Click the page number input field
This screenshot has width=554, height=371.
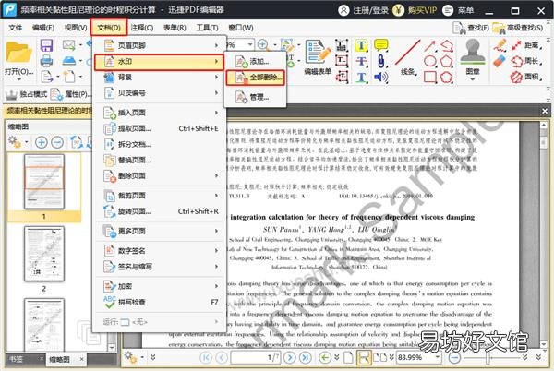(x=256, y=357)
